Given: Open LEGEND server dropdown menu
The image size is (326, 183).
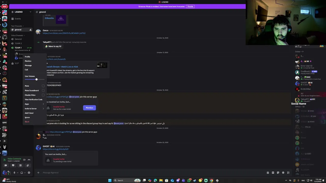Looking at the screenshot, I should tap(30, 12).
